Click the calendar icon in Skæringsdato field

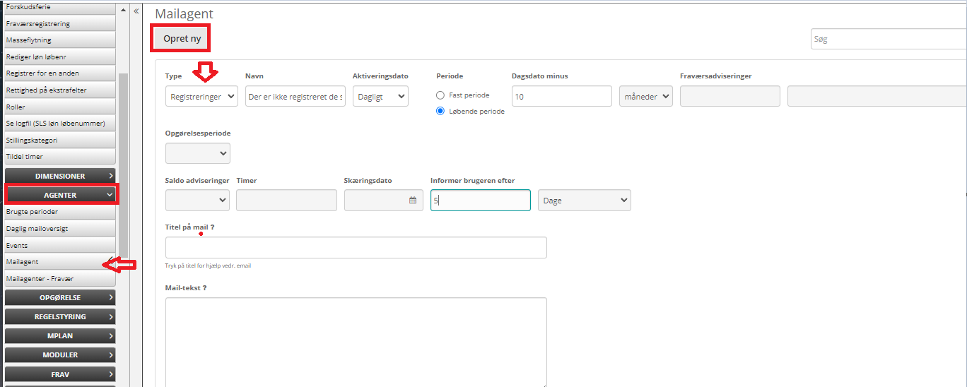(x=413, y=201)
